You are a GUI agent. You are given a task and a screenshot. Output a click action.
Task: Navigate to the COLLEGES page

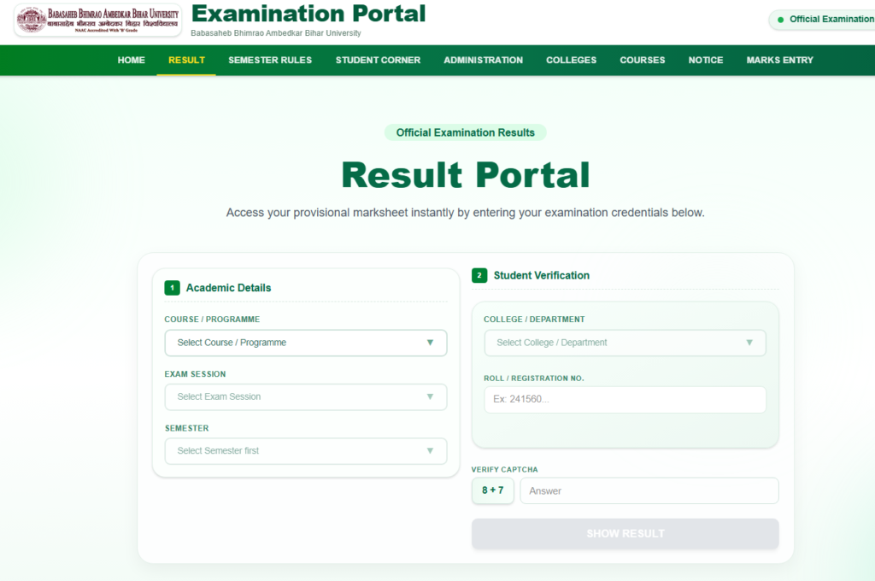pos(571,61)
